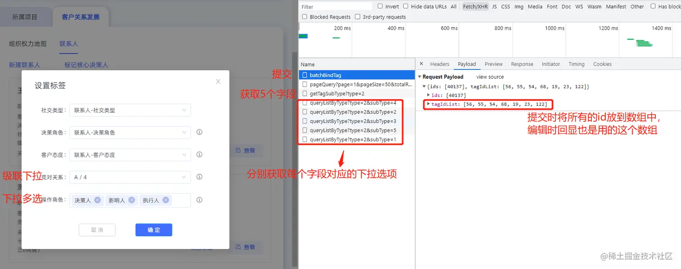Expand the tagIdList array node
Screen dimensions: 681x269
pyautogui.click(x=429, y=104)
